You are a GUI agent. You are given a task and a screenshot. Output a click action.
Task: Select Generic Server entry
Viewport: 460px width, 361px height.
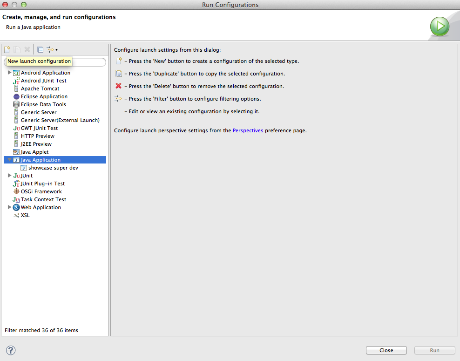[39, 112]
